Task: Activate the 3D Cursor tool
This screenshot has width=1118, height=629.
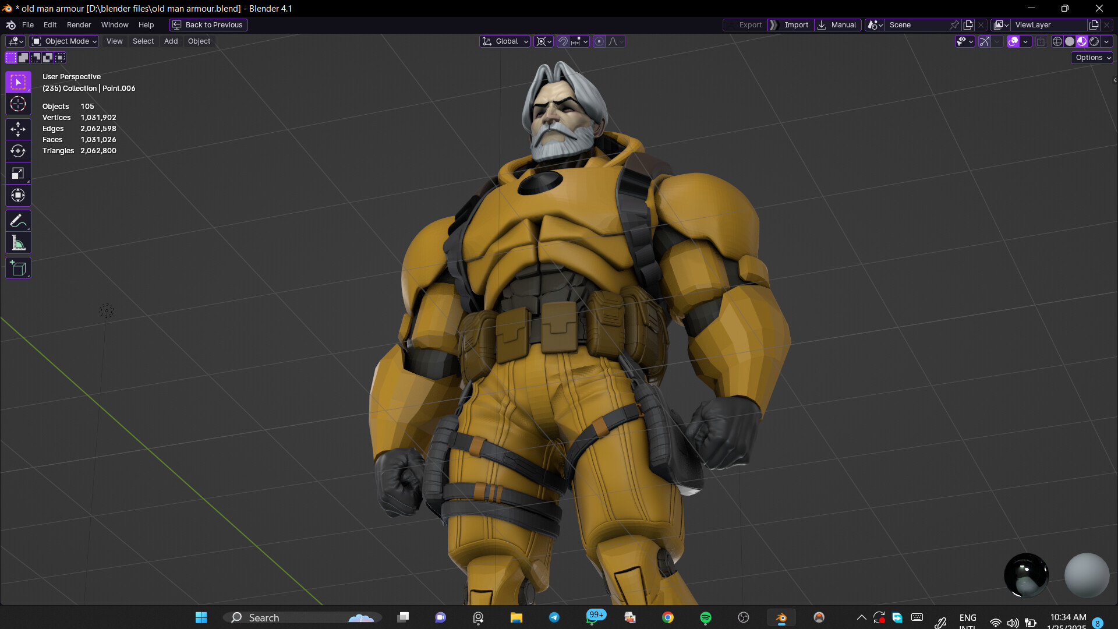Action: [x=18, y=104]
